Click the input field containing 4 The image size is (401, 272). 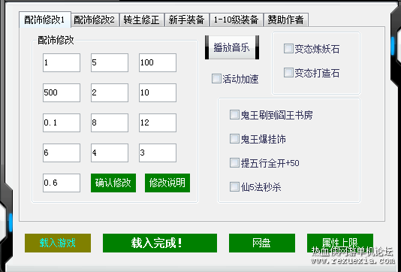pyautogui.click(x=110, y=153)
